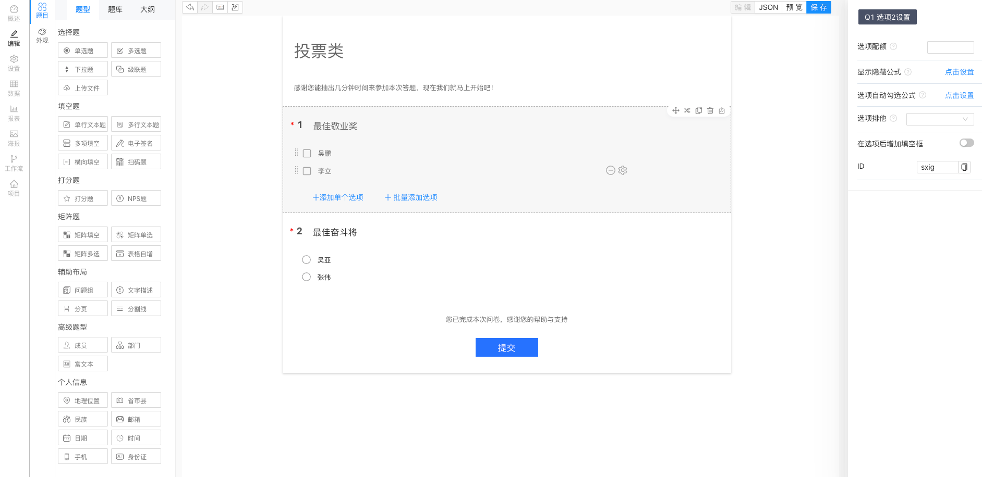Image resolution: width=982 pixels, height=477 pixels.
Task: Open settings for option 李立 via gear icon
Action: pos(624,170)
